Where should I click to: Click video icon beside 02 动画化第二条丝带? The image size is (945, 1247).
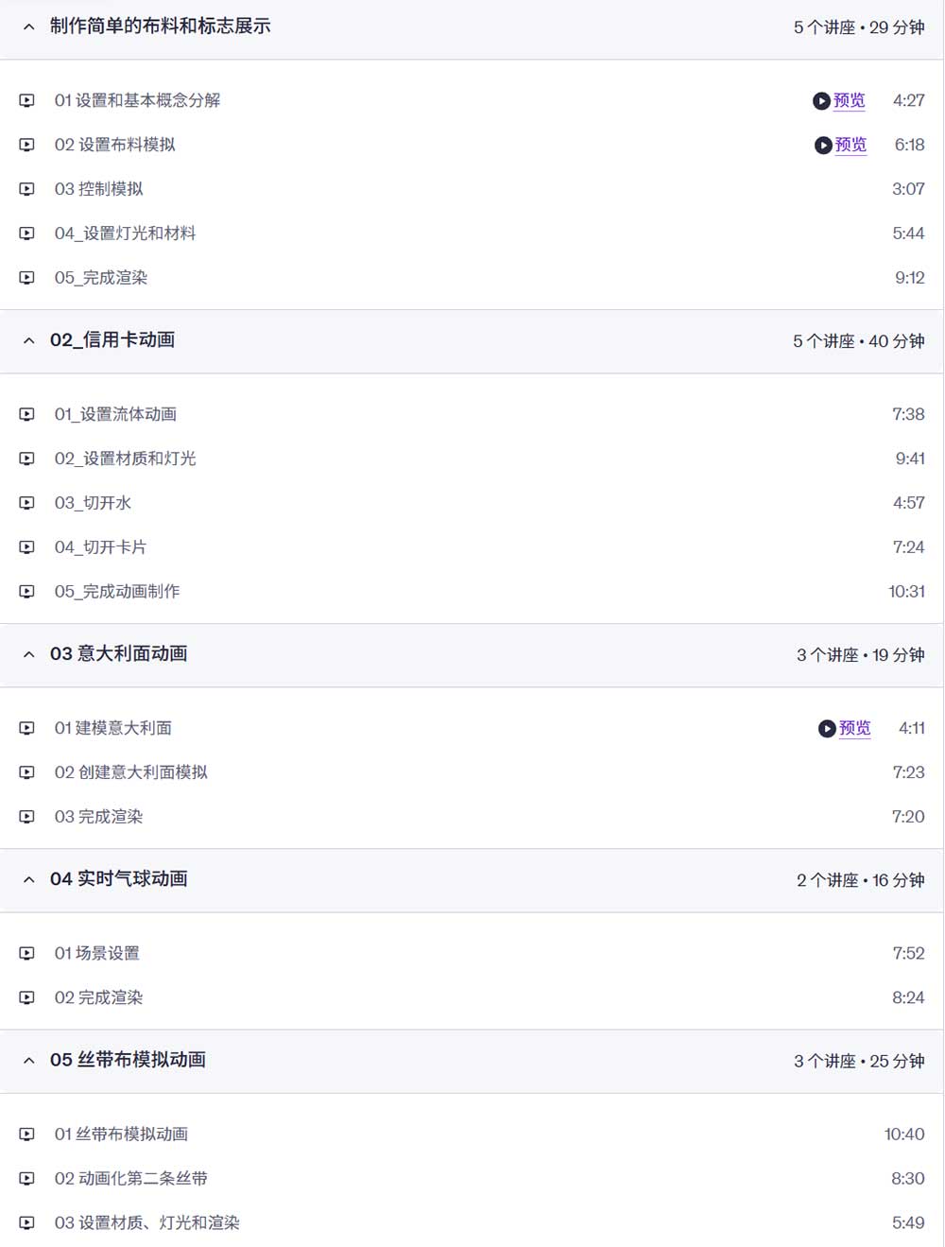27,1179
